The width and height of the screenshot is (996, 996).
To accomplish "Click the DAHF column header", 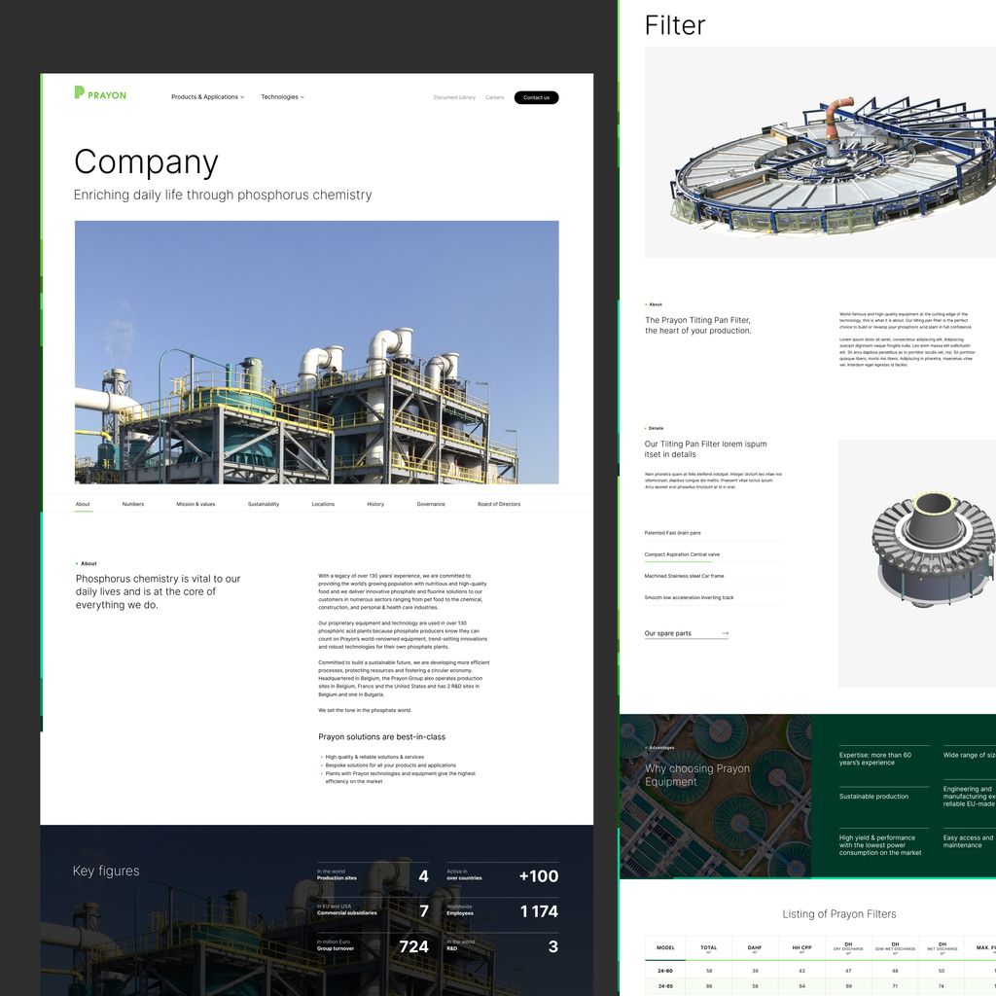I will pyautogui.click(x=755, y=948).
